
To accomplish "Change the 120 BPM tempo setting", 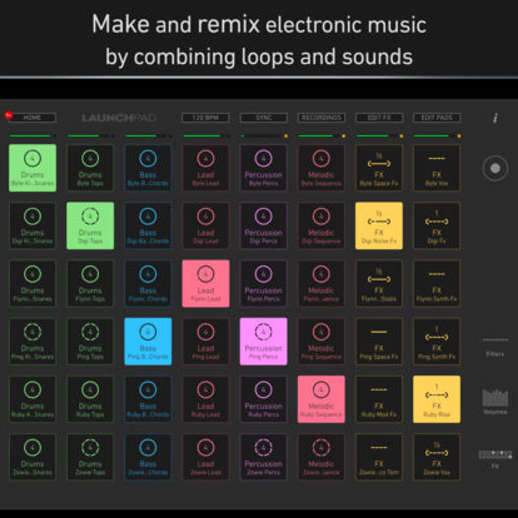I will (x=206, y=118).
